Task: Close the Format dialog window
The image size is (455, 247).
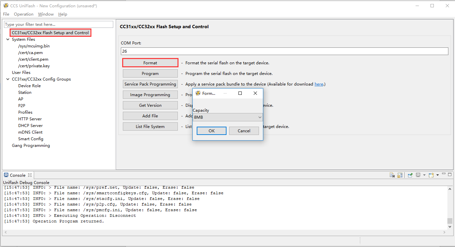Action: coord(255,93)
